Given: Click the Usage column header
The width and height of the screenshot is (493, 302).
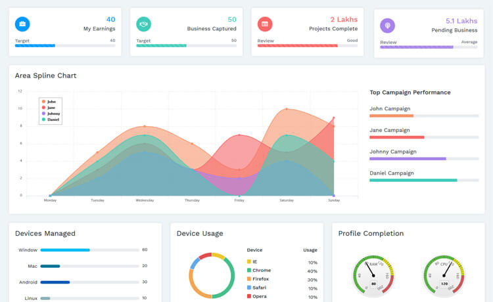Looking at the screenshot, I should [310, 250].
